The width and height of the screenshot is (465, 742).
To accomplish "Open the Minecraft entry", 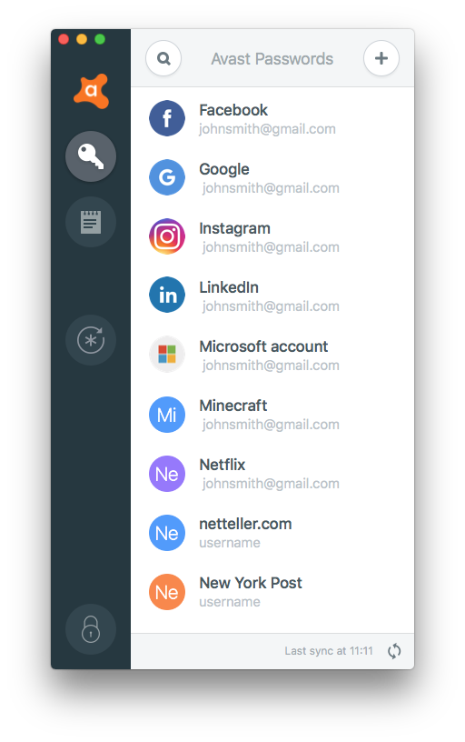I will (x=272, y=414).
